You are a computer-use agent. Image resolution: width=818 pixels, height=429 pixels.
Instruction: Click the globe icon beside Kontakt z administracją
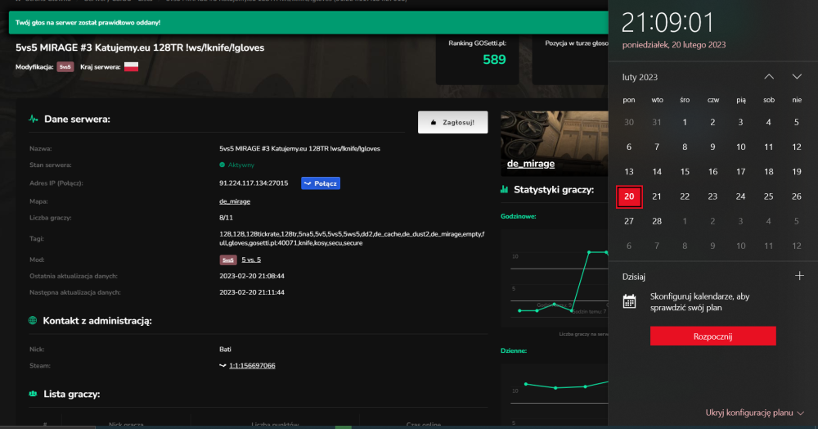(33, 320)
